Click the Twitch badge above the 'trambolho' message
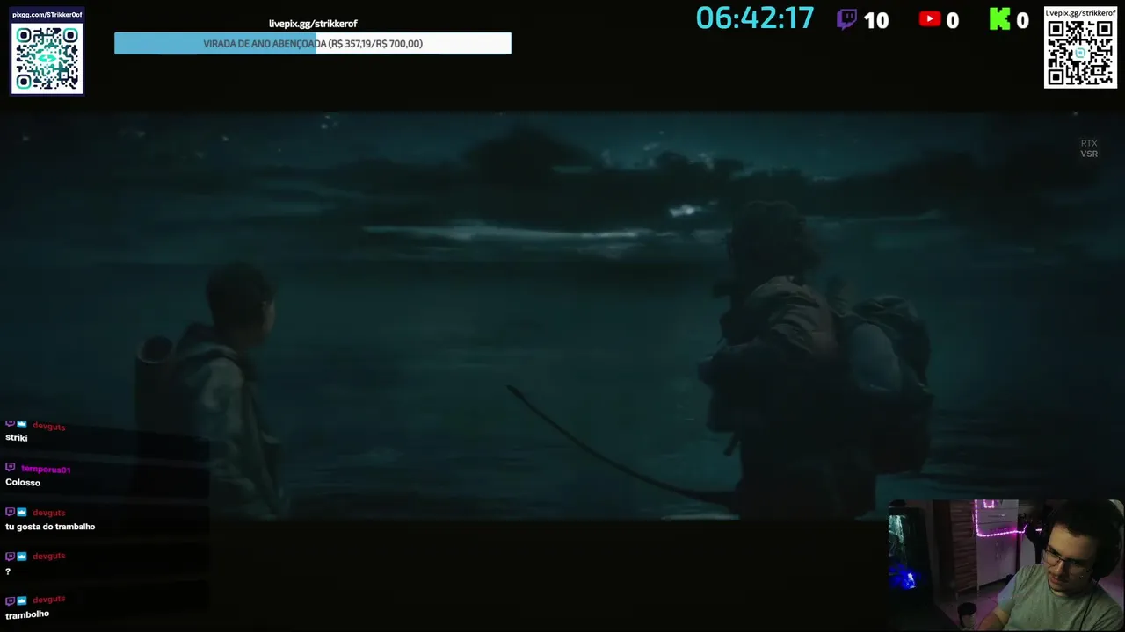1125x632 pixels. tap(10, 600)
